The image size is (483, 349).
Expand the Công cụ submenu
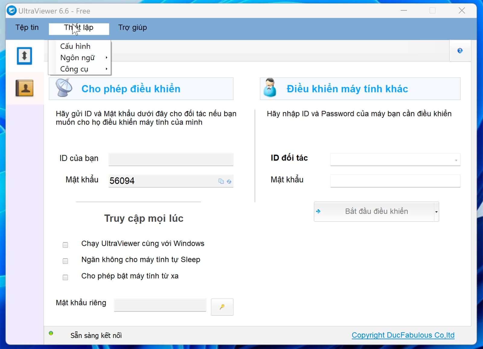80,69
